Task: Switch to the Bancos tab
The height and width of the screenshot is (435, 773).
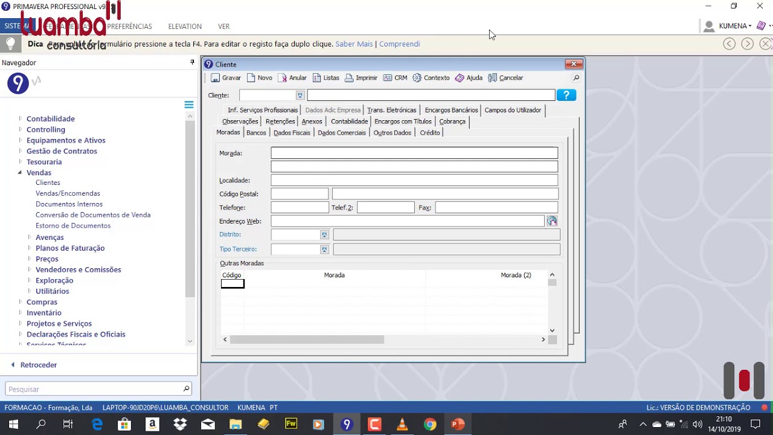Action: [256, 133]
